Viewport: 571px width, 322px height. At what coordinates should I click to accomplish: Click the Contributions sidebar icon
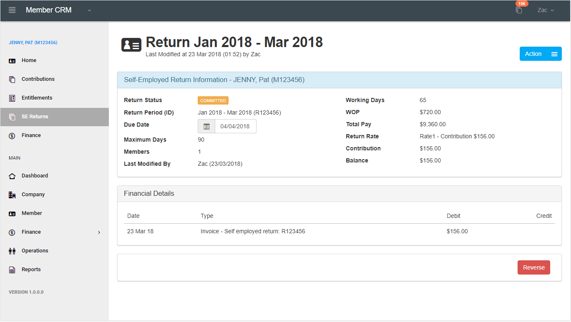(x=12, y=79)
